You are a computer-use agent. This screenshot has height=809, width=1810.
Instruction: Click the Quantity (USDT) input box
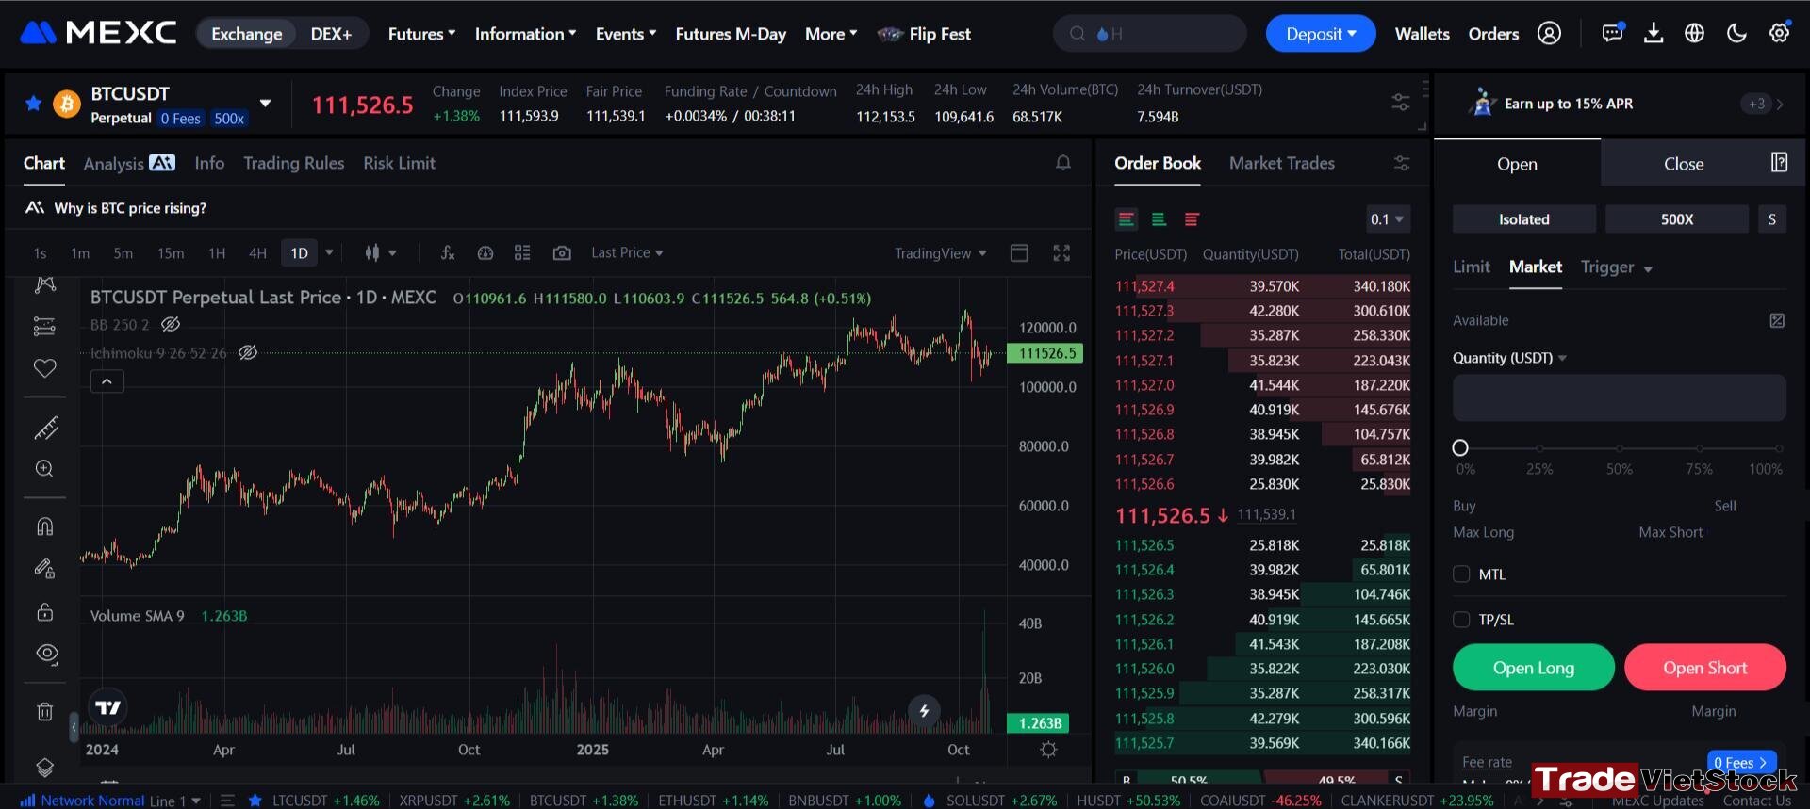point(1619,397)
